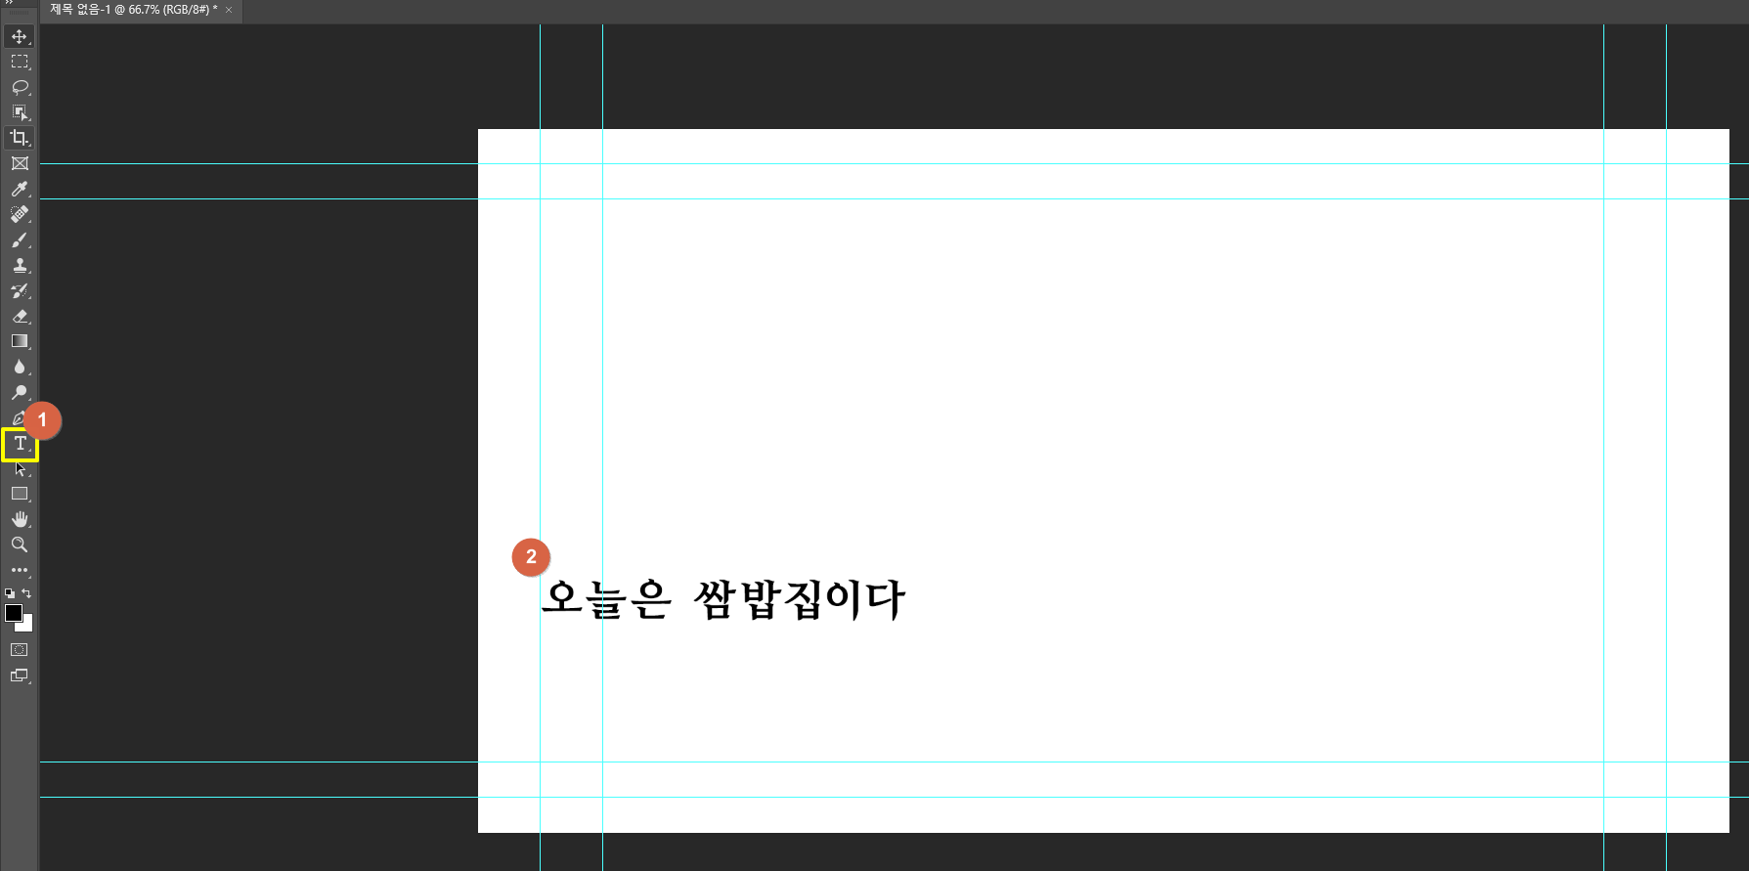Reset to default foreground and background colors
The height and width of the screenshot is (871, 1749).
tap(10, 593)
